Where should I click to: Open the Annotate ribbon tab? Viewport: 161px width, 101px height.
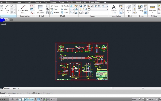9,2
